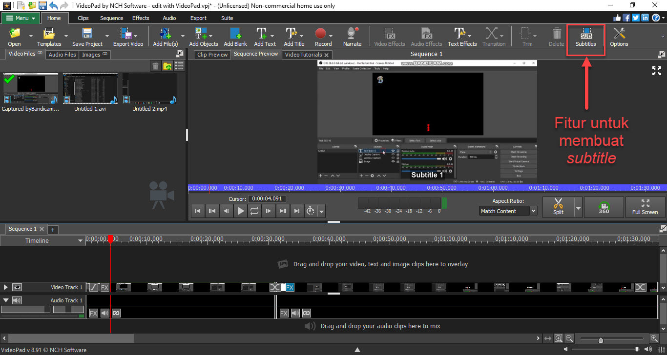Open the Help question mark dropdown

click(659, 18)
